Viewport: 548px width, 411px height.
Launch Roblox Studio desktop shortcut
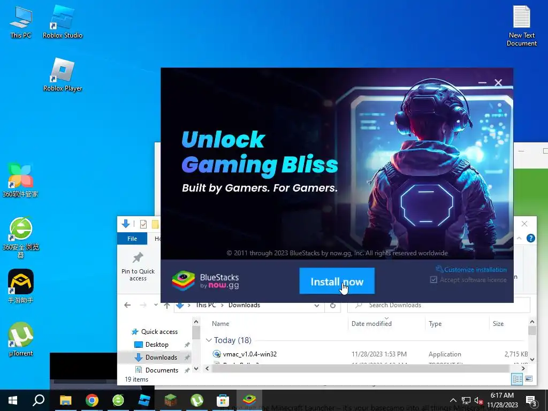[x=63, y=21]
